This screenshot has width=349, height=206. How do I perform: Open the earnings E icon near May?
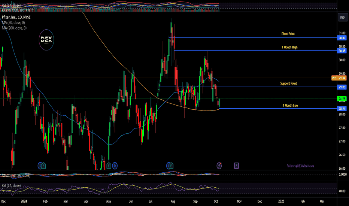(x=109, y=166)
